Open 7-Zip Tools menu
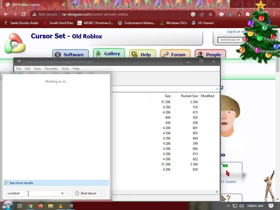 pos(65,69)
